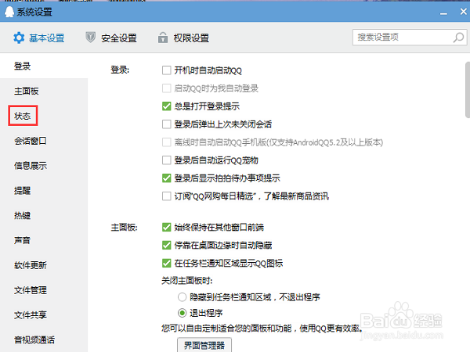Click the lock icon for 权限设置
Screen dimensions: 470x352
coord(163,38)
